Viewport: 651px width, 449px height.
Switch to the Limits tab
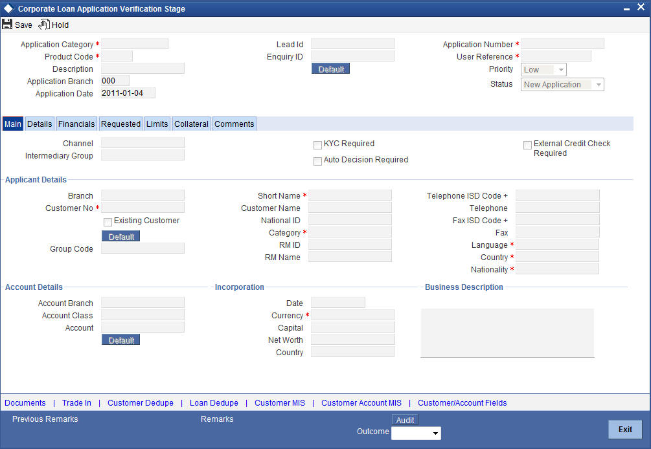click(157, 124)
